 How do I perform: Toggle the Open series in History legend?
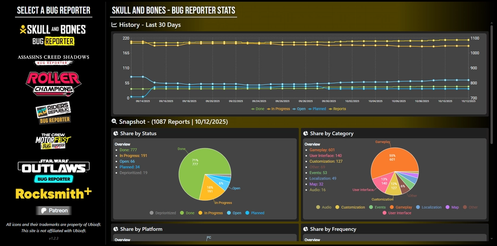point(299,109)
